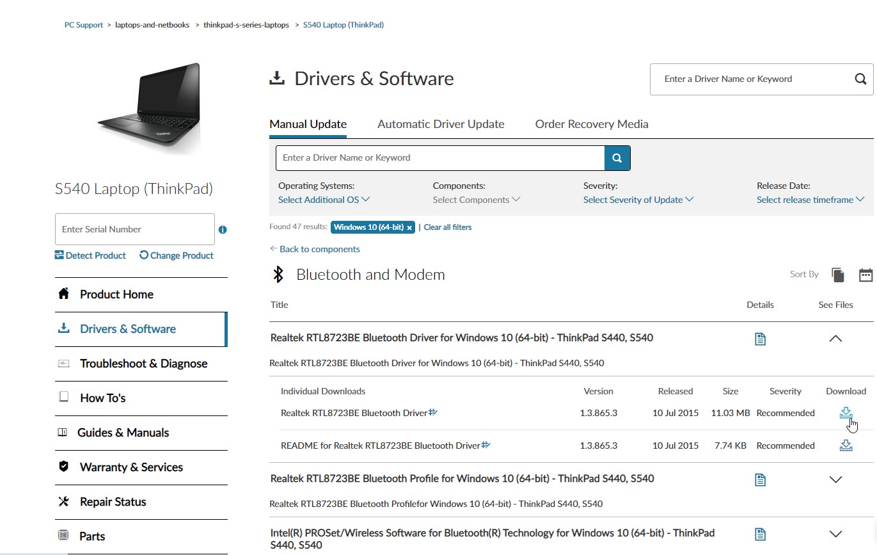The width and height of the screenshot is (877, 555).
Task: Open Details document icon for Realtek Bluetooth Profile
Action: (x=760, y=479)
